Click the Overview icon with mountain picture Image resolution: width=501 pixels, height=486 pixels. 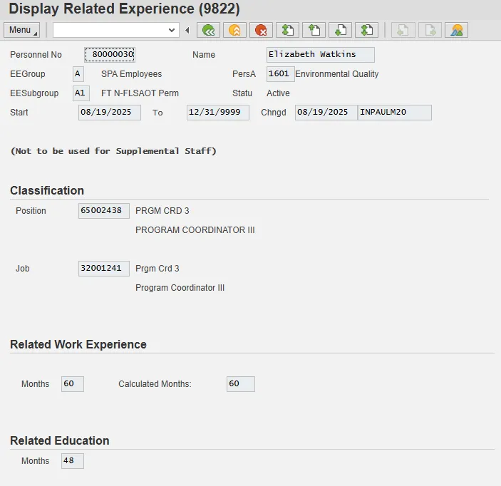coord(456,30)
